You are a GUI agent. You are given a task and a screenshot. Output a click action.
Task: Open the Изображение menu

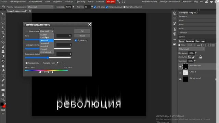(x=35, y=2)
